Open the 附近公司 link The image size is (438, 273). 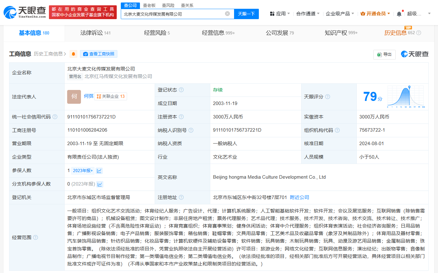pos(299,197)
